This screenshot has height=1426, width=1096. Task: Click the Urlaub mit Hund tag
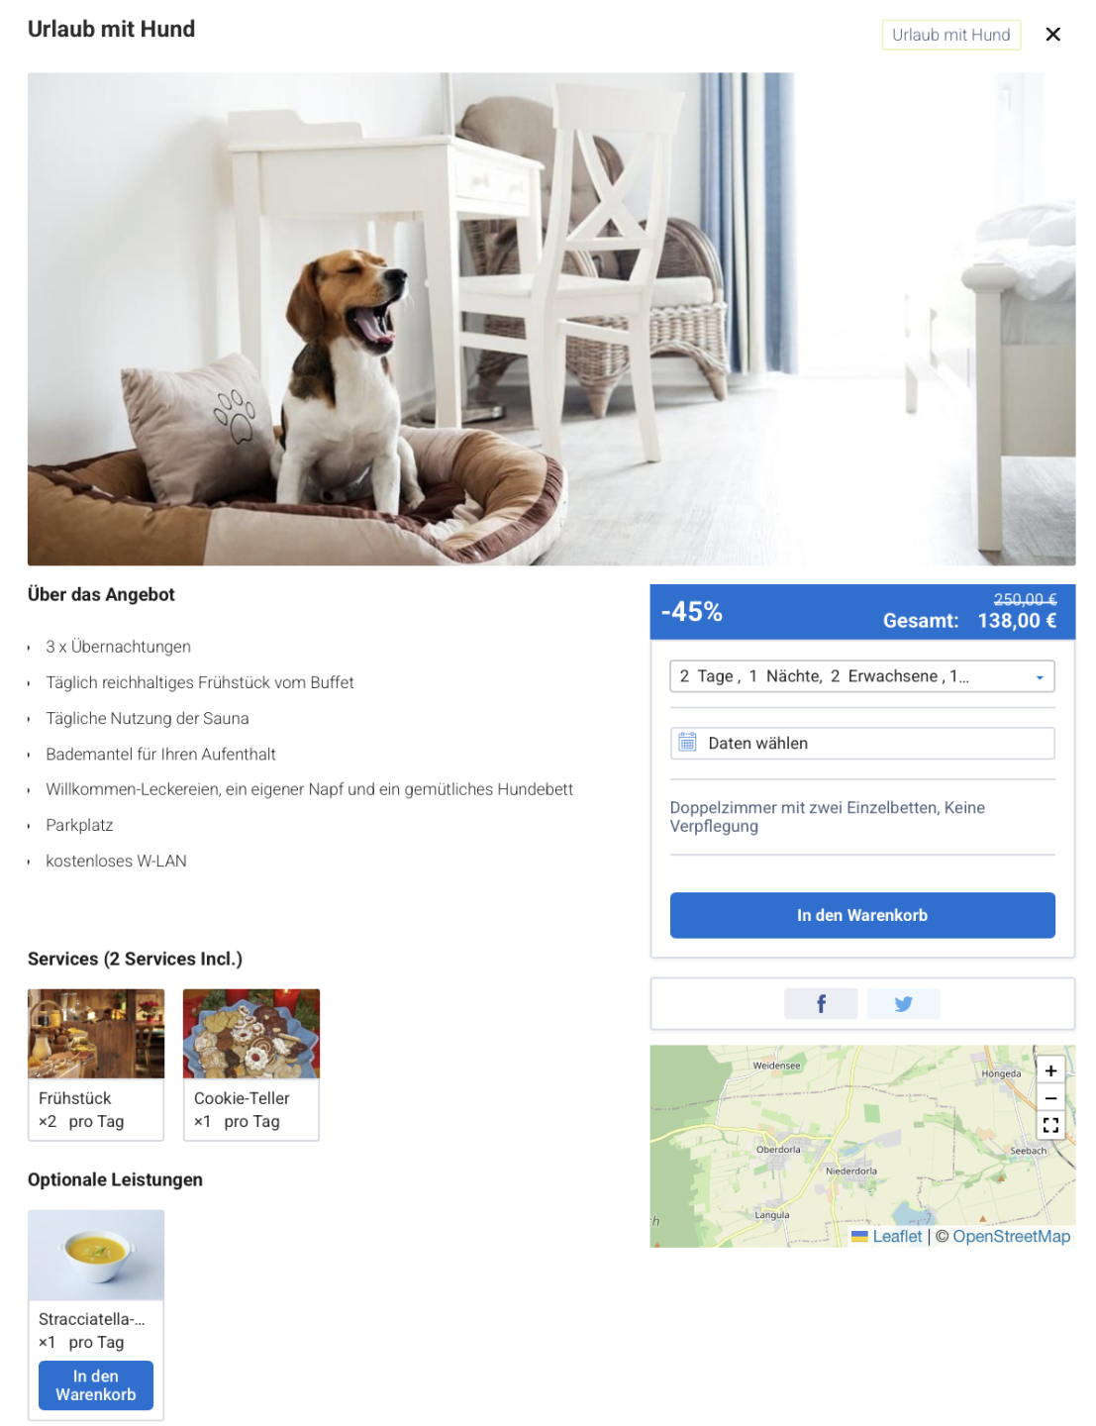coord(951,35)
